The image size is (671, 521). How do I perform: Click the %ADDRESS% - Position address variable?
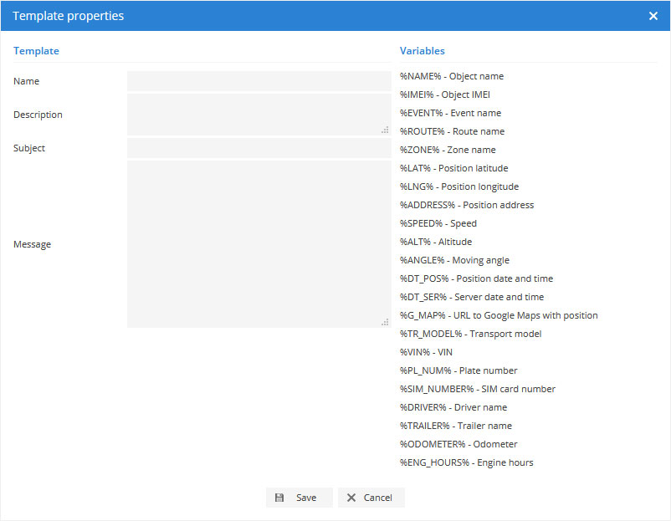[467, 205]
